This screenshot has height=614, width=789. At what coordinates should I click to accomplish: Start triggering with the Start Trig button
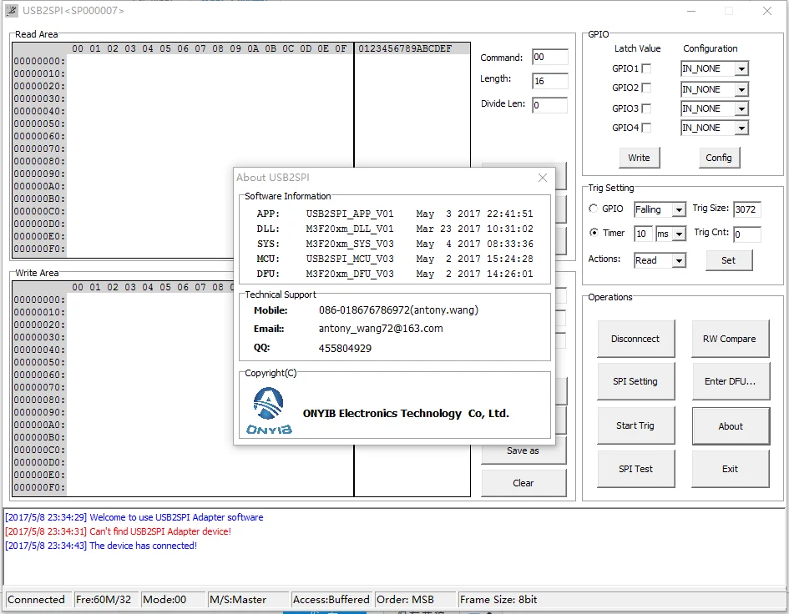click(x=635, y=425)
